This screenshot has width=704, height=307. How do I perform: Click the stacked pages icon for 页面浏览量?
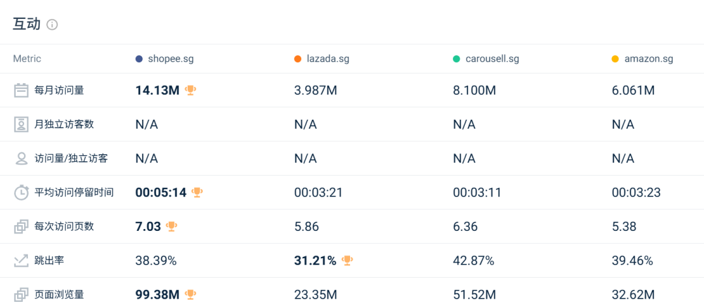(x=21, y=295)
